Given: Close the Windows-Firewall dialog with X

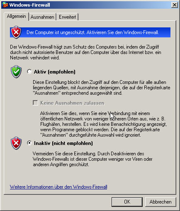Looking at the screenshot, I should [175, 5].
